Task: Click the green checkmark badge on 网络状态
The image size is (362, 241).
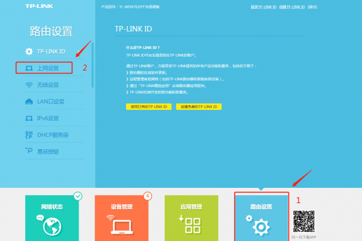Action: pos(78,196)
